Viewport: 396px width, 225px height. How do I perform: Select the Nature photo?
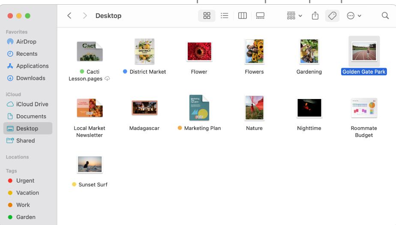(x=254, y=108)
